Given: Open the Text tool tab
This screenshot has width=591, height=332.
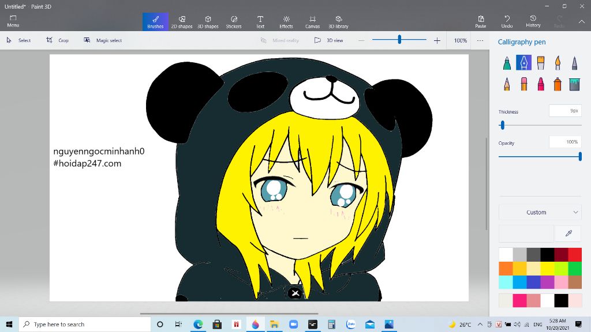Looking at the screenshot, I should point(260,22).
